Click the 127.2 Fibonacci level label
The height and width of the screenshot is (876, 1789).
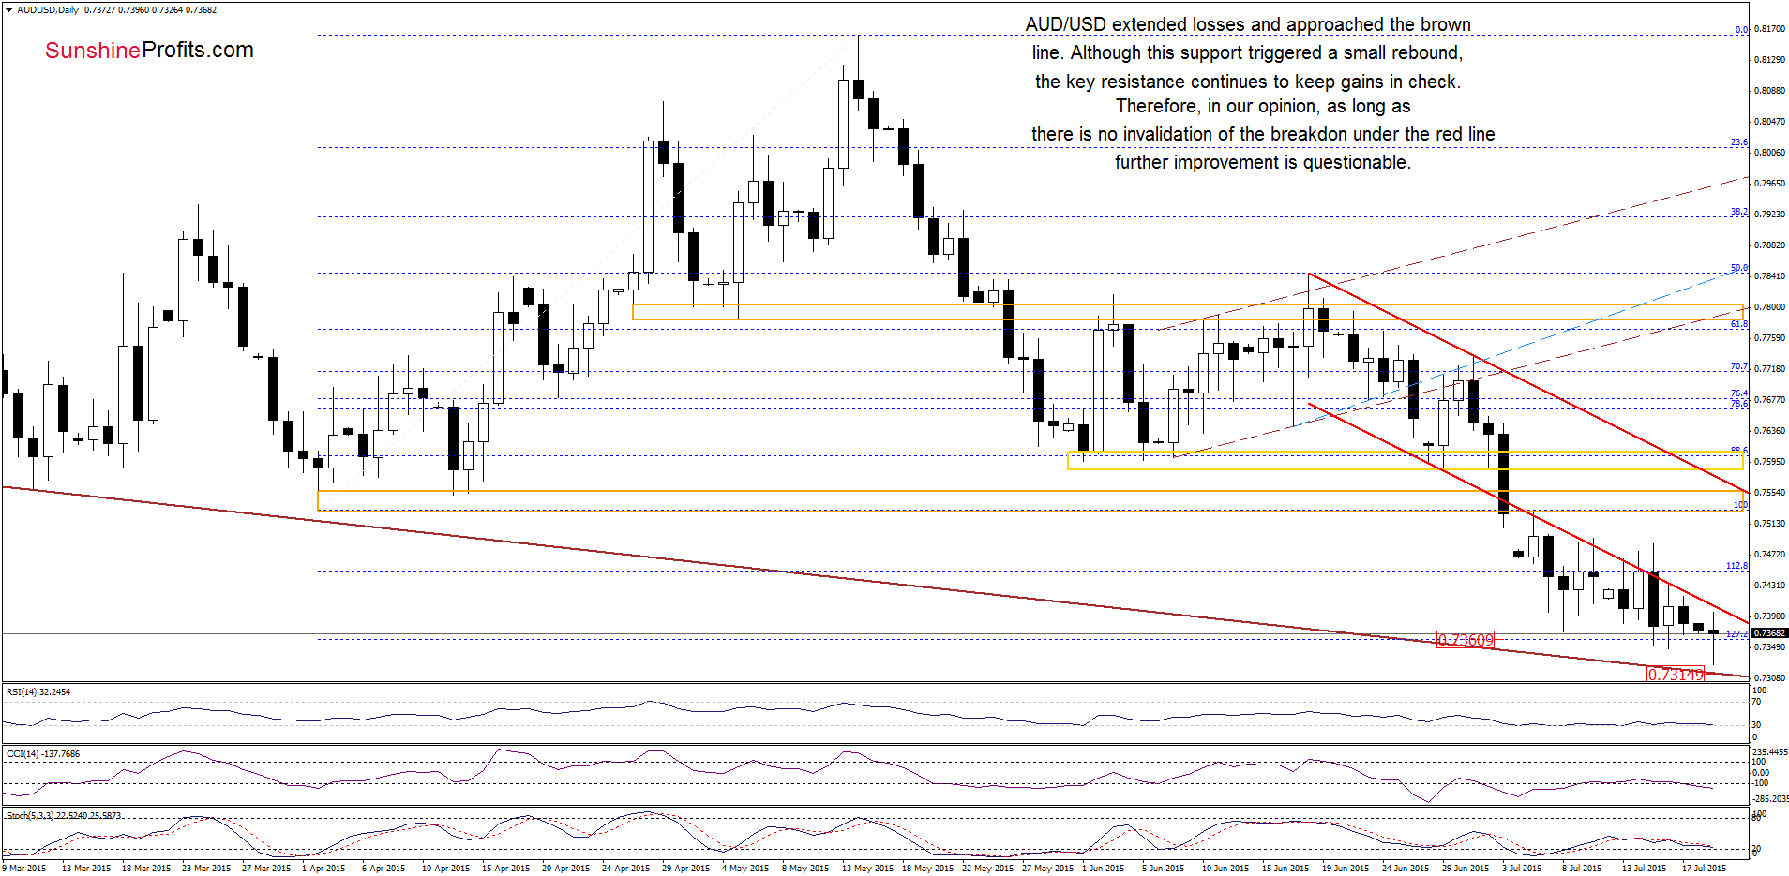pyautogui.click(x=1737, y=634)
